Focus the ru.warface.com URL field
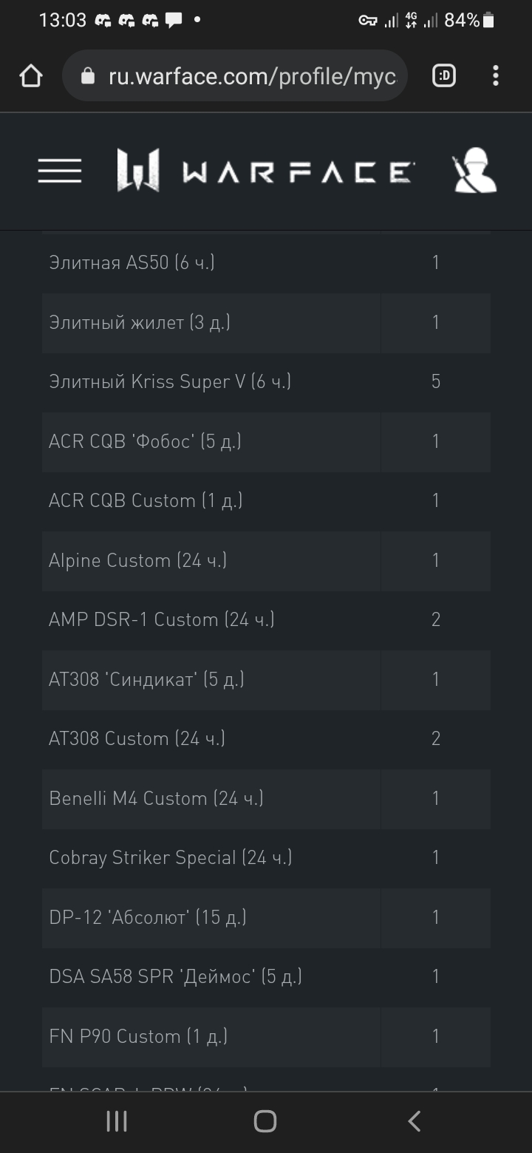 point(251,76)
